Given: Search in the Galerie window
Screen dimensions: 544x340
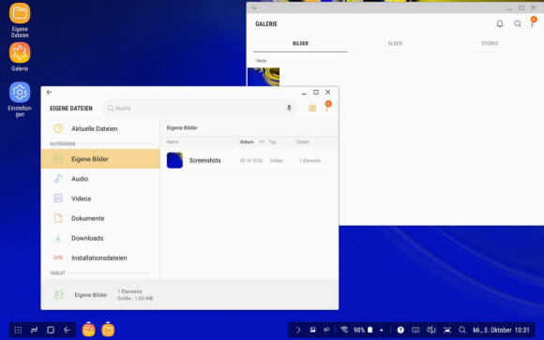Looking at the screenshot, I should coord(518,23).
